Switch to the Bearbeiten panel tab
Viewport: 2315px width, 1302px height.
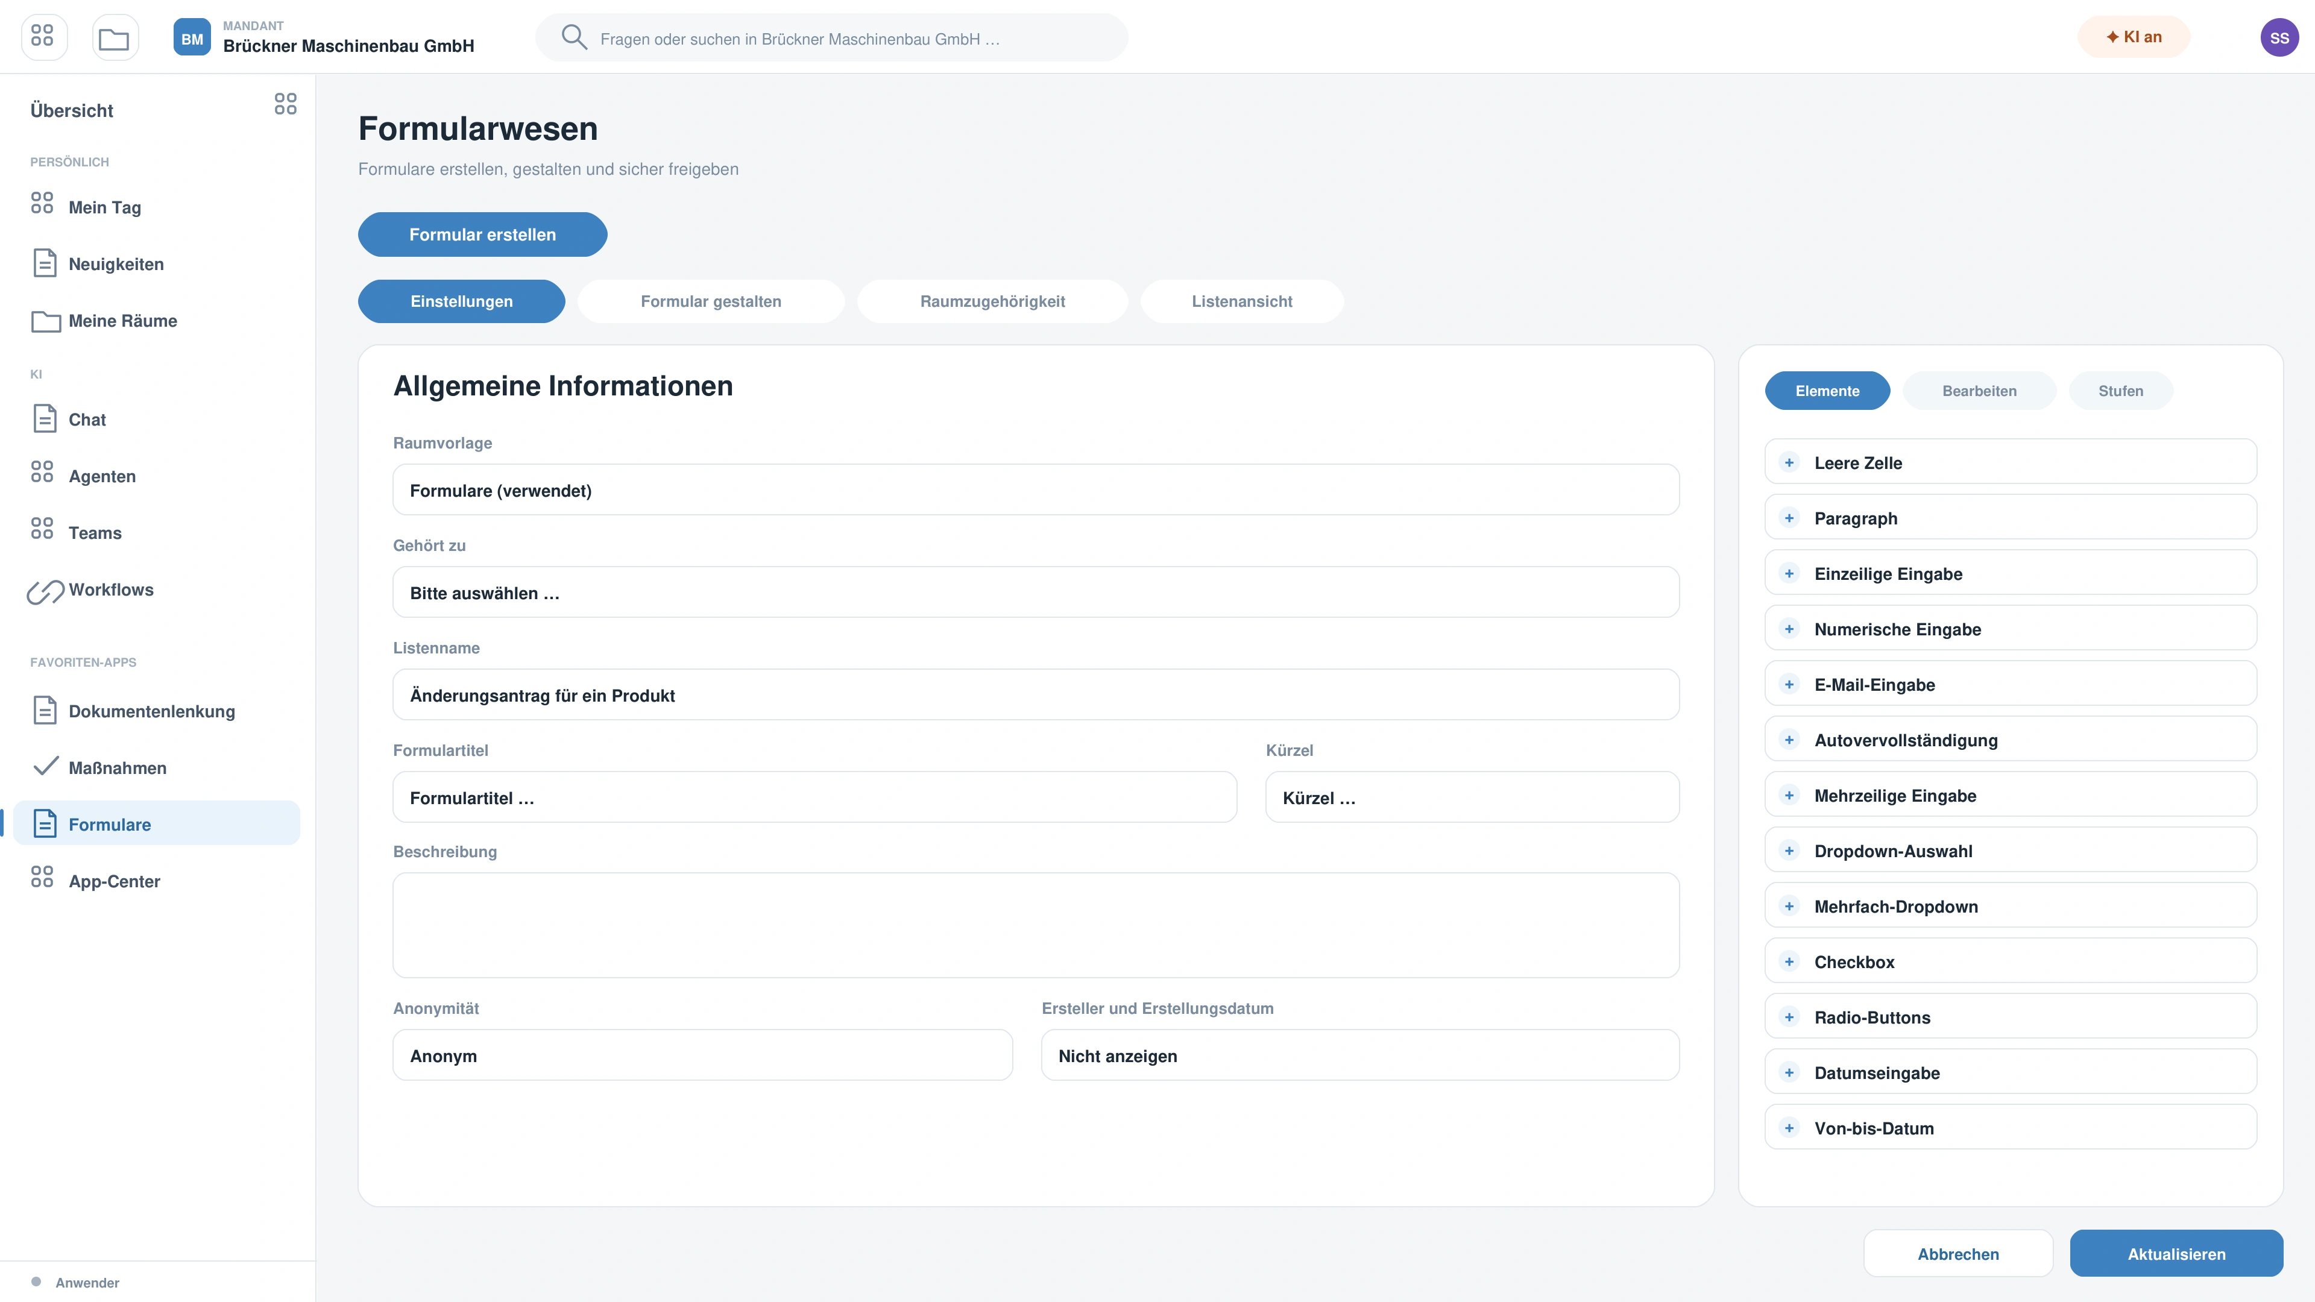click(1979, 390)
